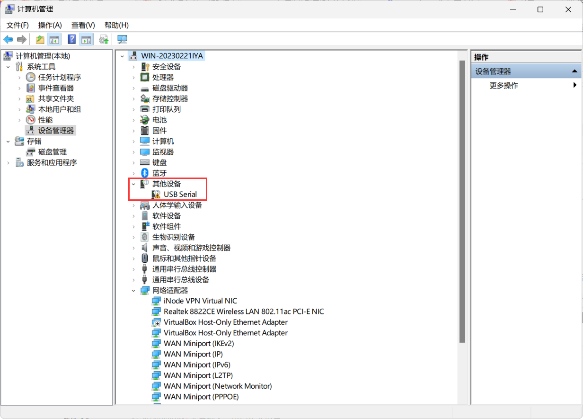Expand the 更多操作 submenu arrow

tap(575, 85)
